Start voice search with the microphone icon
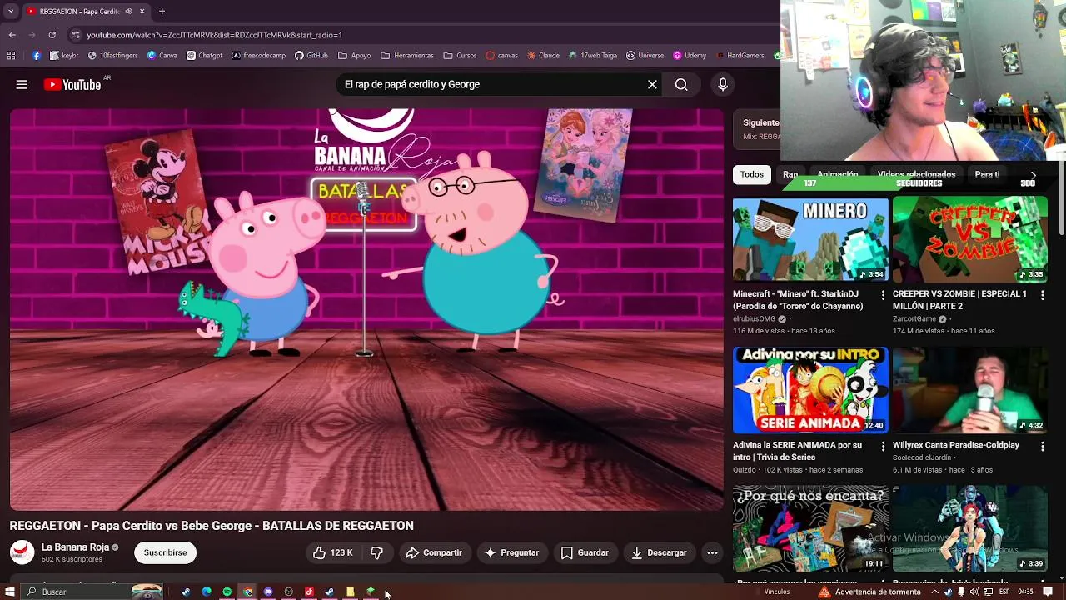This screenshot has height=600, width=1066. click(x=722, y=84)
